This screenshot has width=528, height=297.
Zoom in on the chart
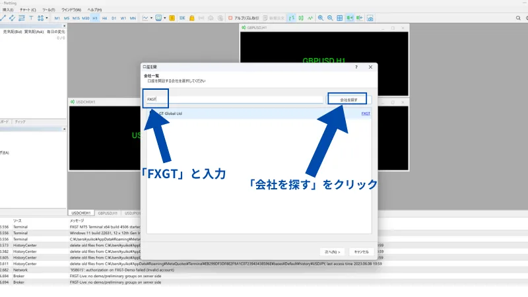[x=321, y=18]
